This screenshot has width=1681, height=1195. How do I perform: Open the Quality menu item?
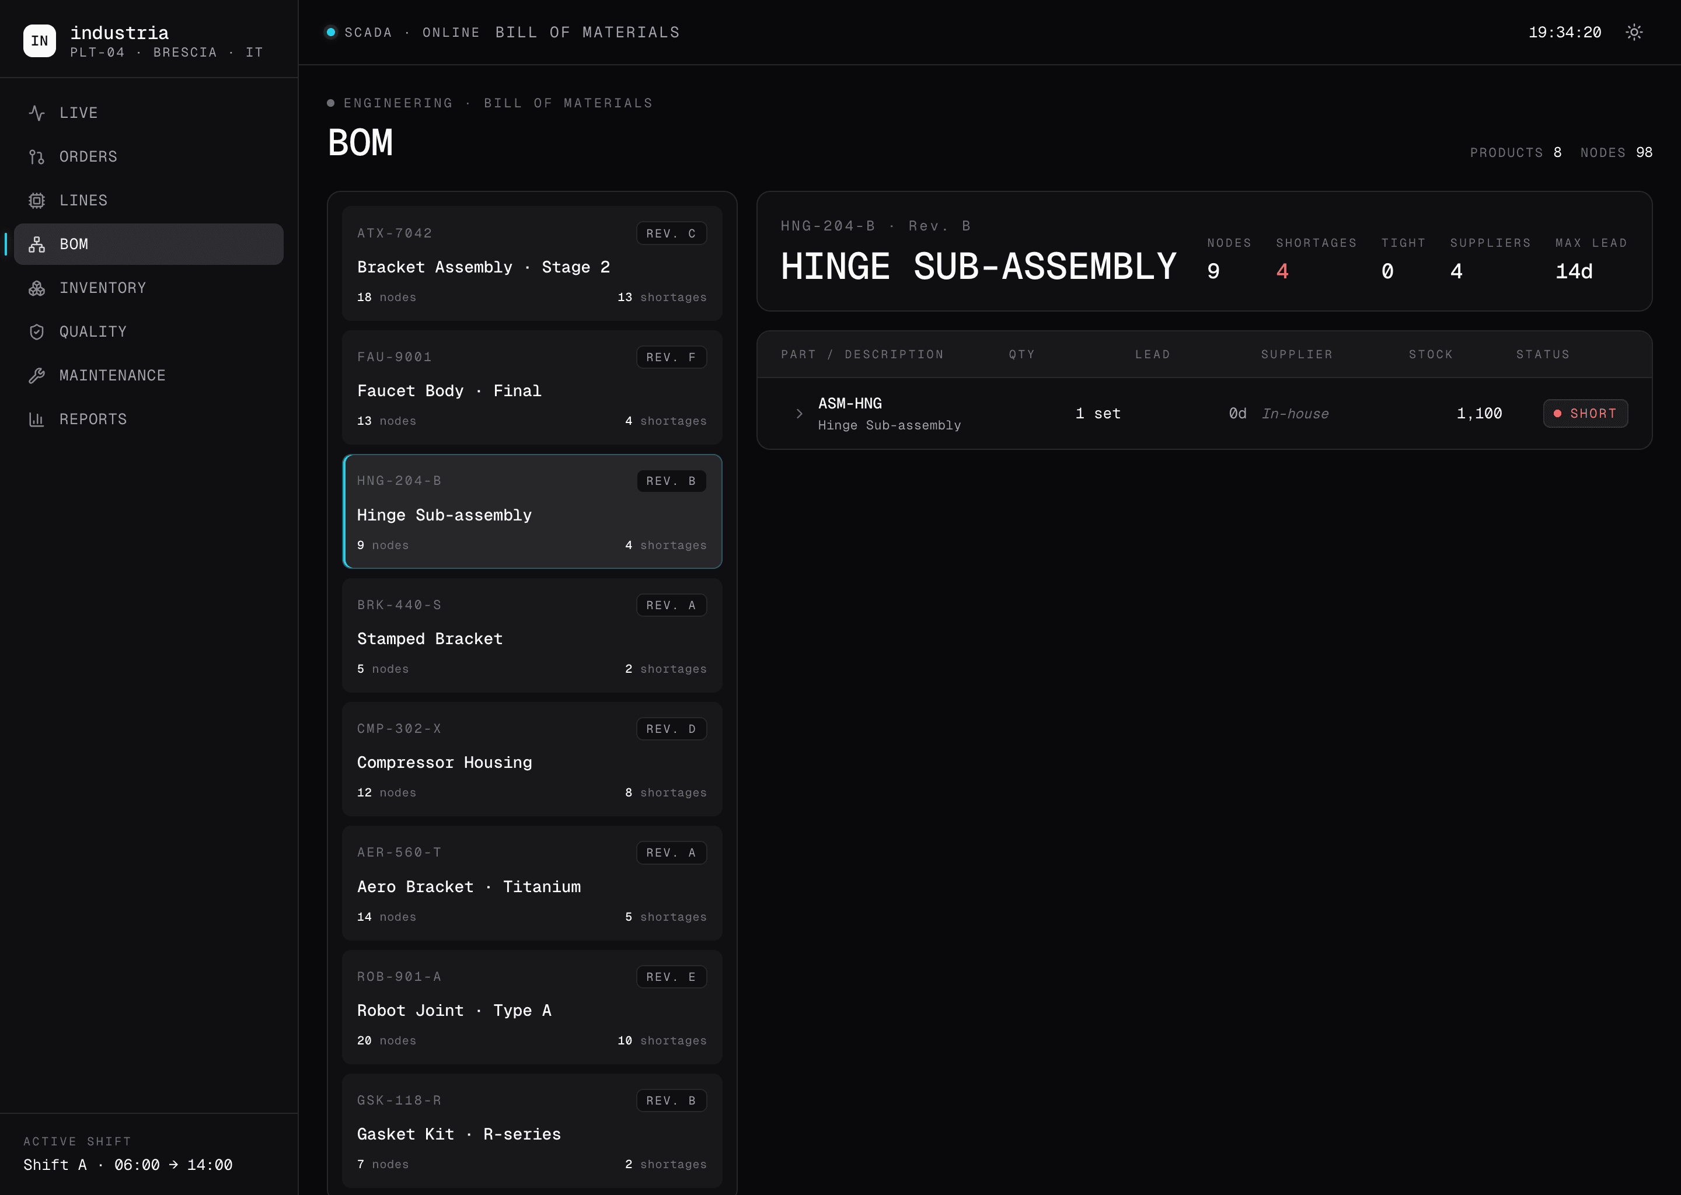point(149,332)
